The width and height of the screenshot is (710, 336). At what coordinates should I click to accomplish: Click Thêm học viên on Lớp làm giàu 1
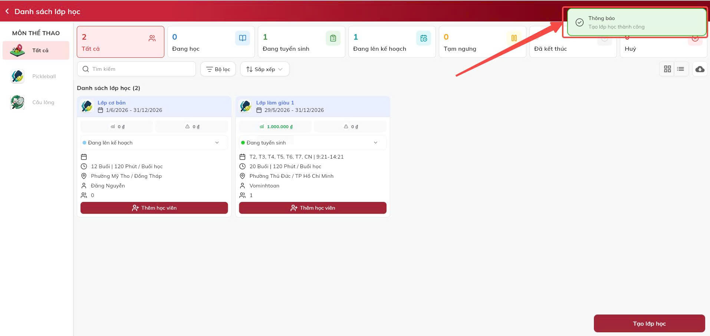point(313,208)
